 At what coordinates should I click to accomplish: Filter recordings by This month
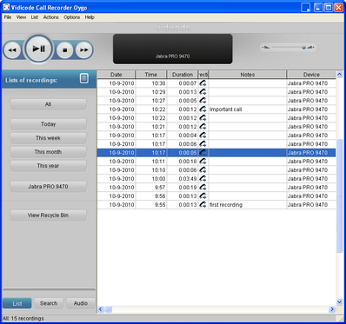[x=48, y=152]
